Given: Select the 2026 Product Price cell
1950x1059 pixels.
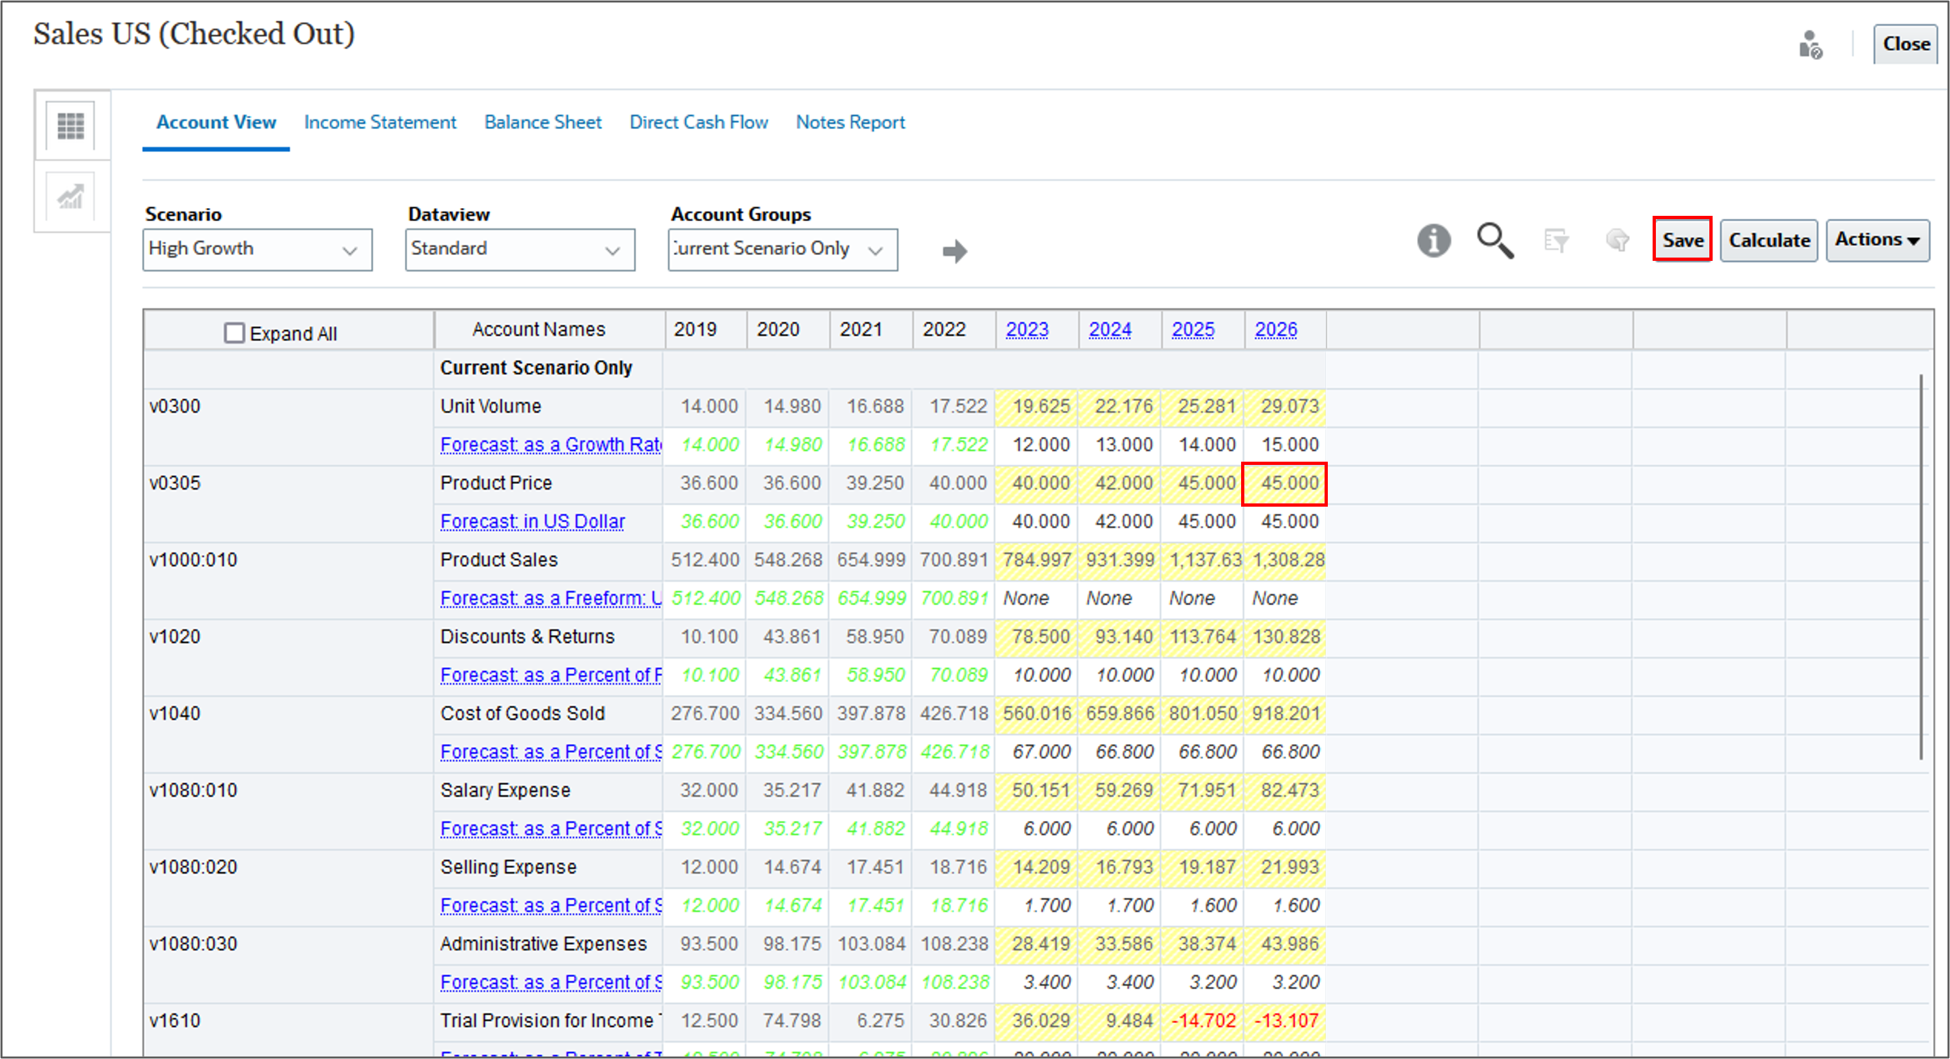Looking at the screenshot, I should 1285,484.
